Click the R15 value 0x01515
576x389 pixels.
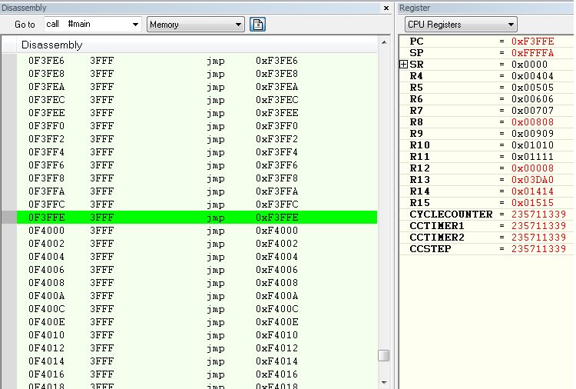(533, 203)
